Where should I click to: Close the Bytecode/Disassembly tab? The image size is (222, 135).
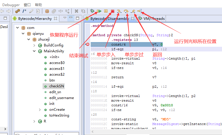tap(133, 18)
